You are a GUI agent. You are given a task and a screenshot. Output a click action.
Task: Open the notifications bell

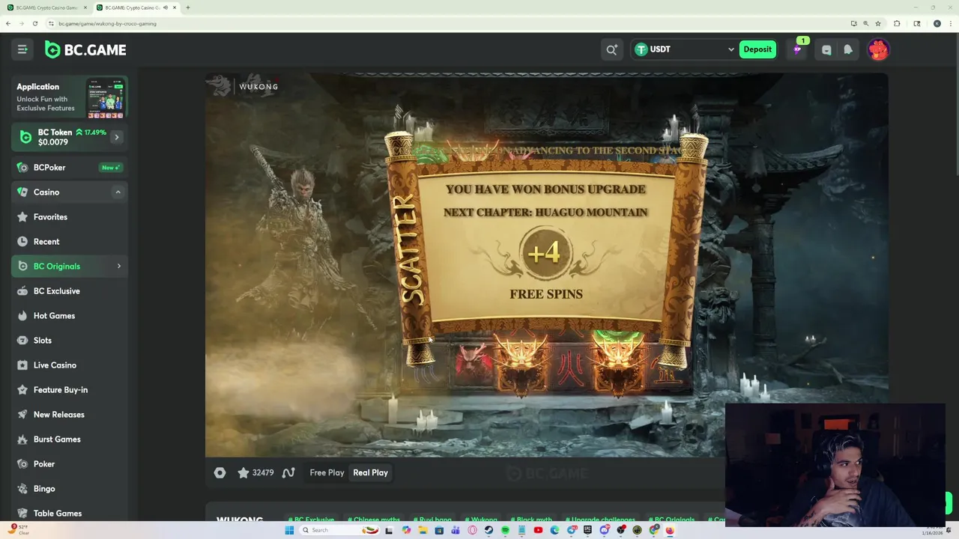[848, 49]
